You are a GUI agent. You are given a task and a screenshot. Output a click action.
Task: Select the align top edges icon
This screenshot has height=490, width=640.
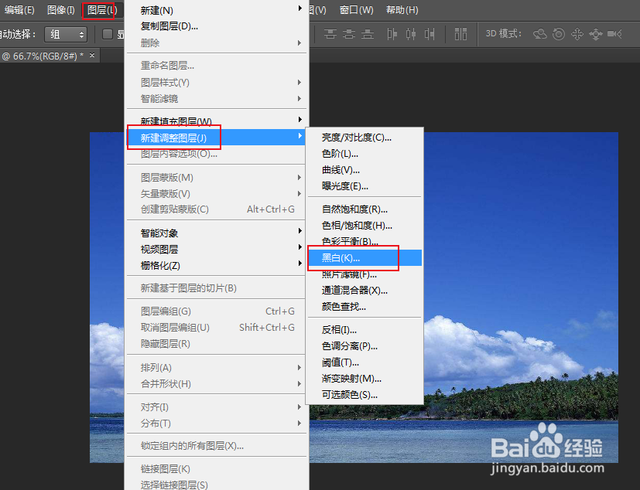click(329, 34)
